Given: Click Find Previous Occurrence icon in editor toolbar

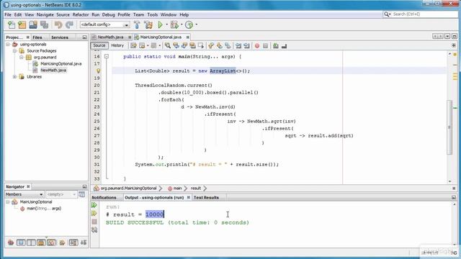Looking at the screenshot, I should 176,46.
